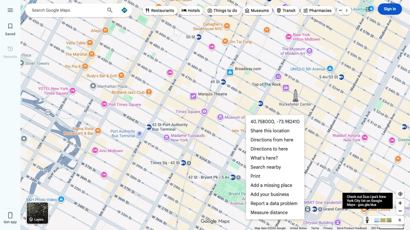Select the 49 St subway station icon
The height and width of the screenshot is (230, 410).
[223, 82]
